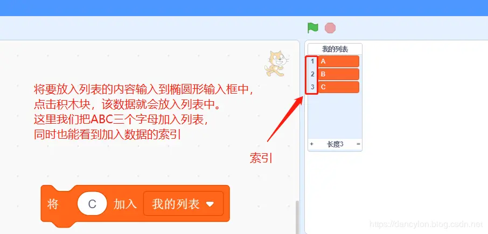Open the dancylon.blog.csdn.net watermark link
The width and height of the screenshot is (488, 234).
425,224
